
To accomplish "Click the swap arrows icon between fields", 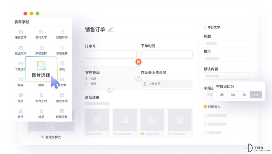I will point(139,77).
